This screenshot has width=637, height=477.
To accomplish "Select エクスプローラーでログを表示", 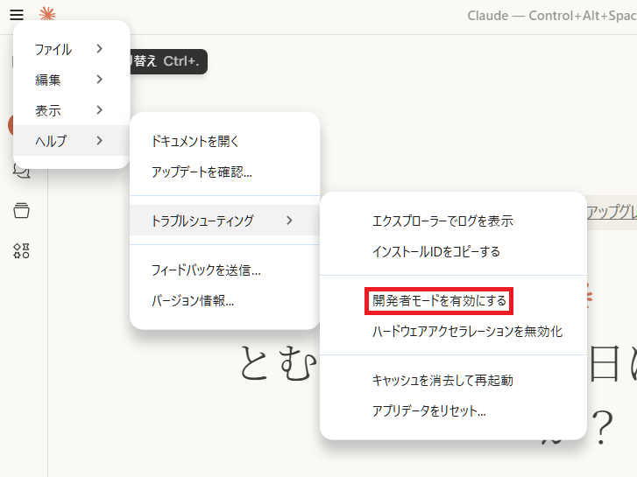I will (442, 221).
